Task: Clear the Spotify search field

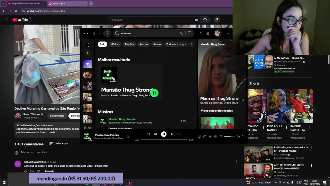Action: point(181,33)
